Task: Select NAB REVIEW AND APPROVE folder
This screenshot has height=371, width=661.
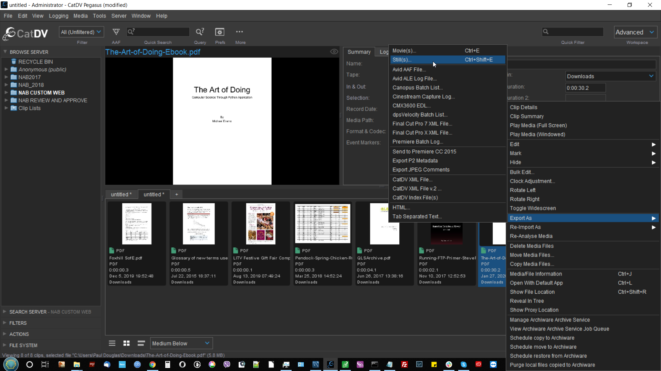Action: click(x=49, y=100)
